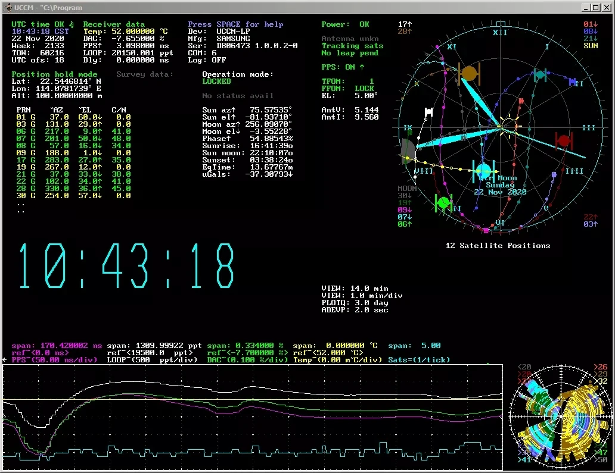Click the 'Lon: 114.0781739° E' value

click(56, 89)
